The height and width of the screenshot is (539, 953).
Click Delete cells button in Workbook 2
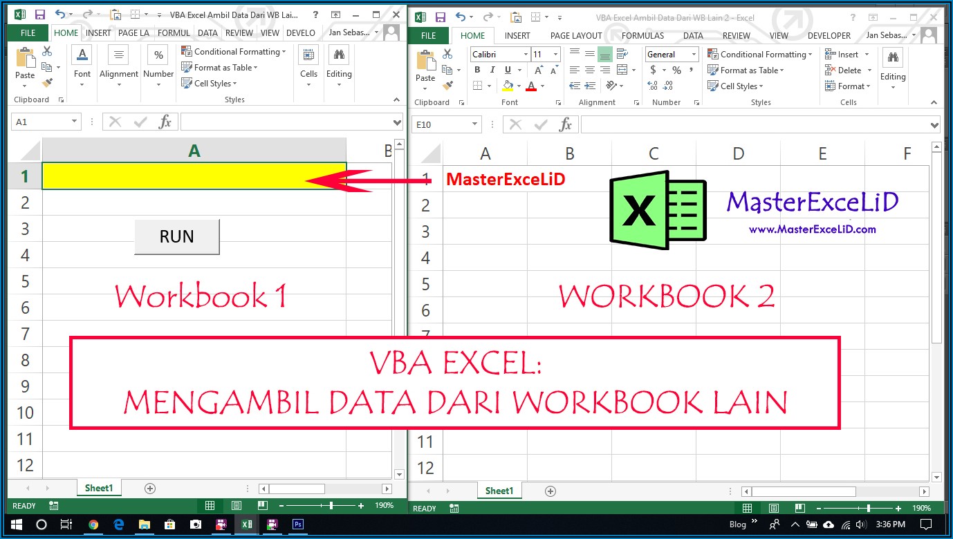tap(848, 70)
